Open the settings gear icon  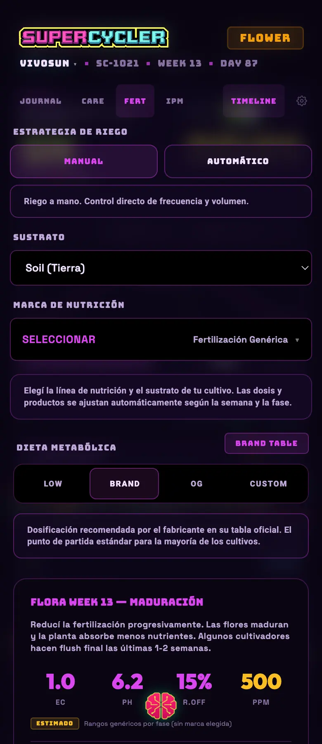[x=302, y=101]
